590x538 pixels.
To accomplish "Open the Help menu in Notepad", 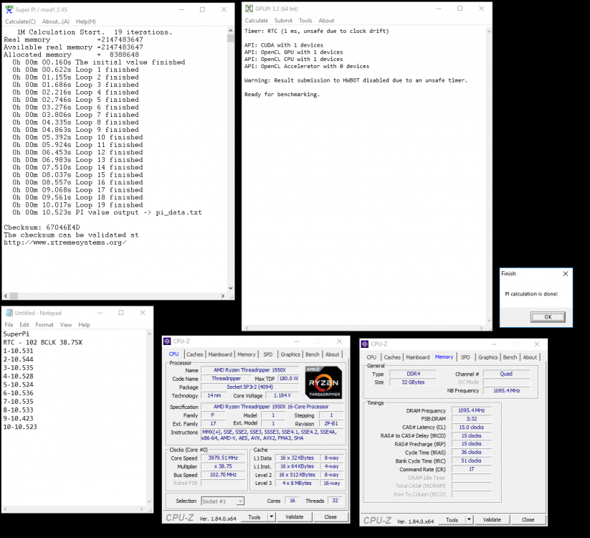I will pos(85,325).
